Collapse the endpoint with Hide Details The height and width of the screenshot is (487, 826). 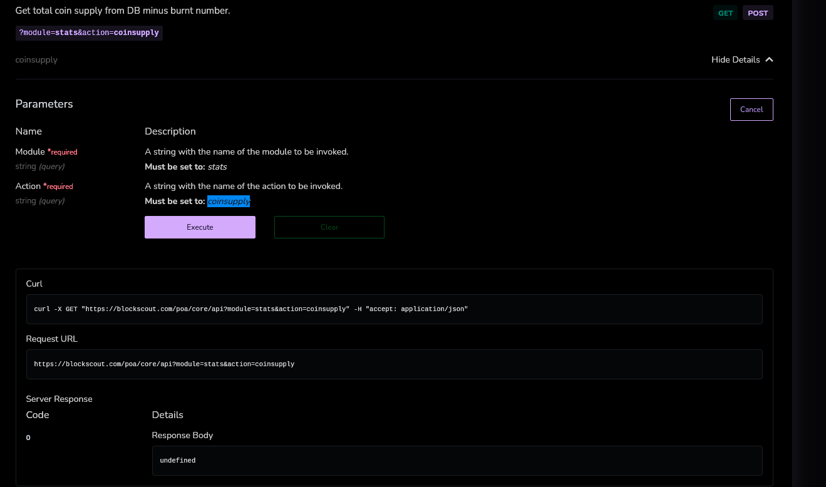click(735, 59)
